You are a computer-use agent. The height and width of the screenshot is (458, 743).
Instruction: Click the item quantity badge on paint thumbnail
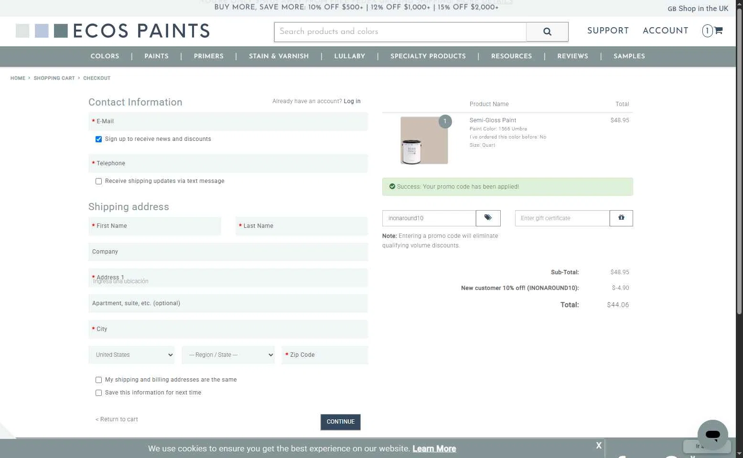(445, 121)
